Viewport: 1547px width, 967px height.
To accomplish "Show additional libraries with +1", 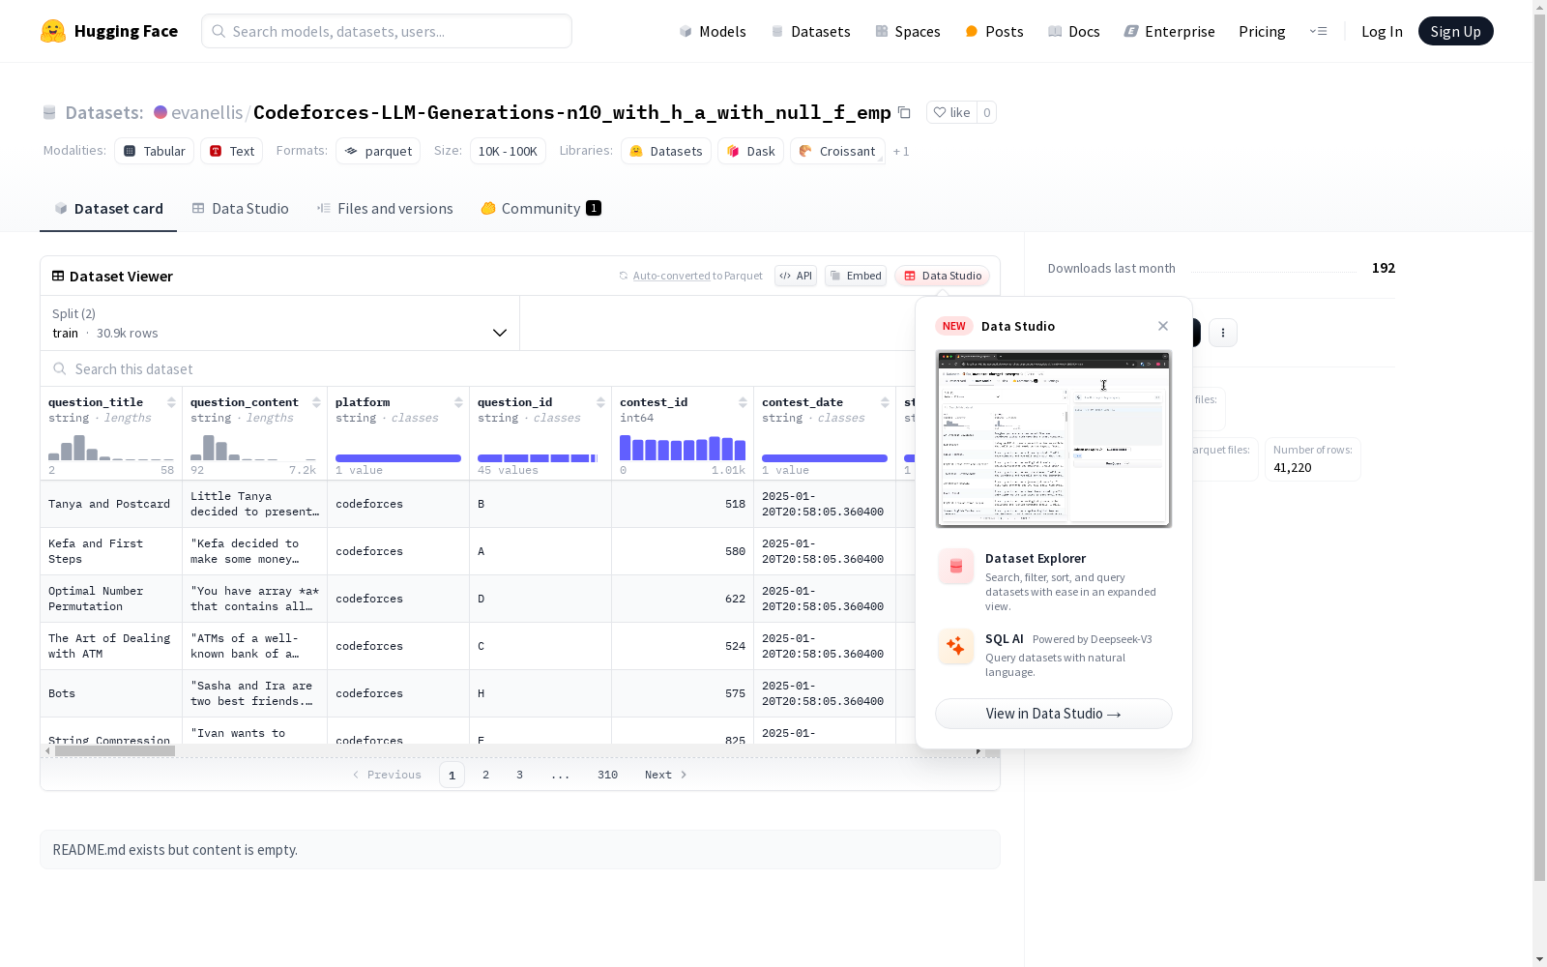I will click(x=901, y=151).
